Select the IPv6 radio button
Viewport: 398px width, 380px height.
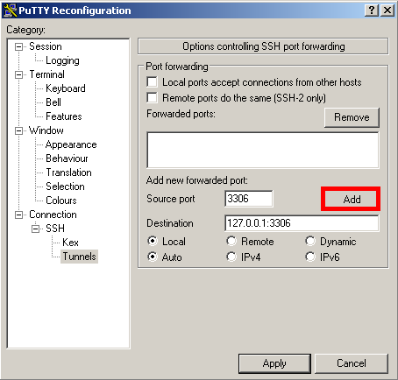(x=310, y=257)
